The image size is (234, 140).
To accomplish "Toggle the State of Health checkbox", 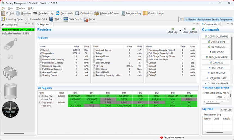I will [94, 72].
